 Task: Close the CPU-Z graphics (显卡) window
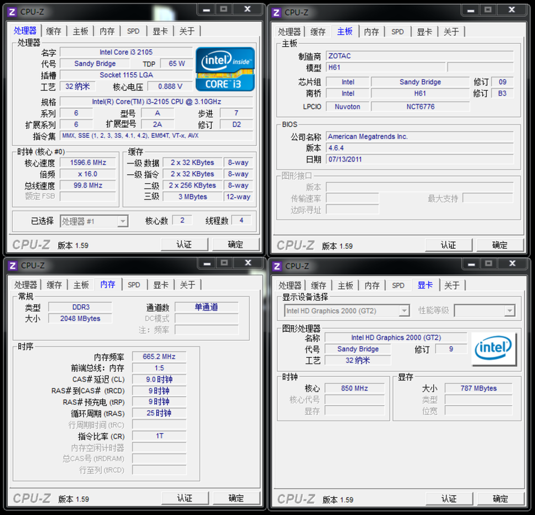point(513,263)
